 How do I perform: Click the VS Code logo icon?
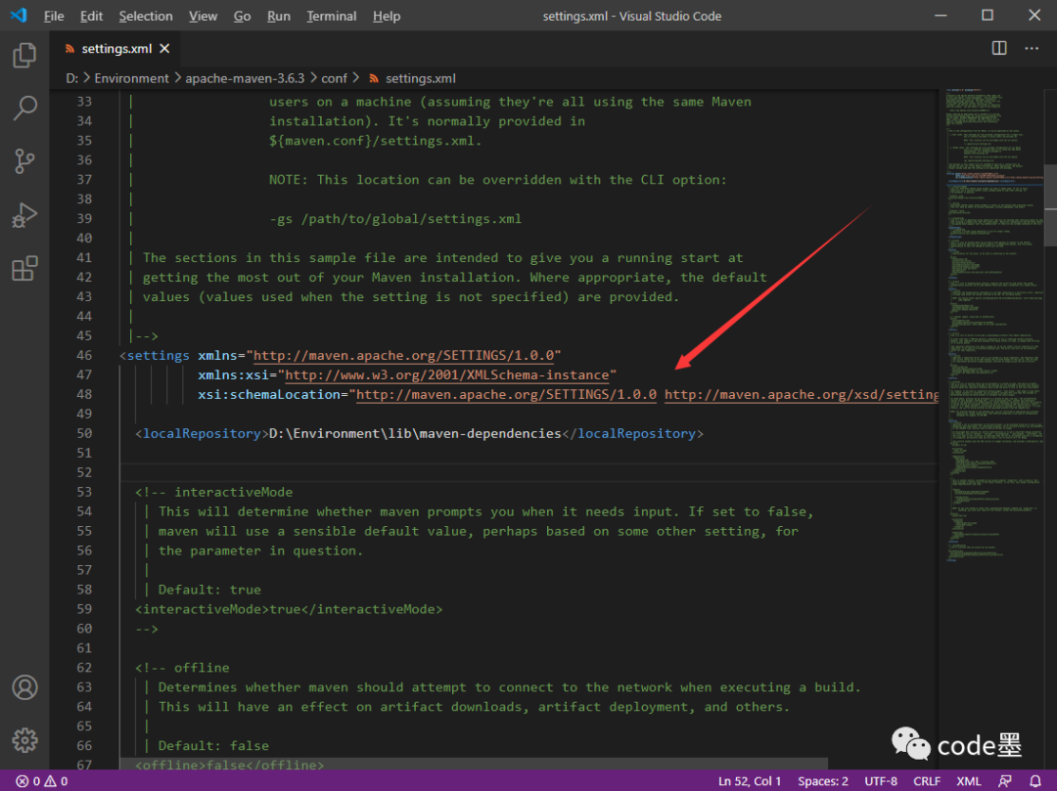[19, 15]
